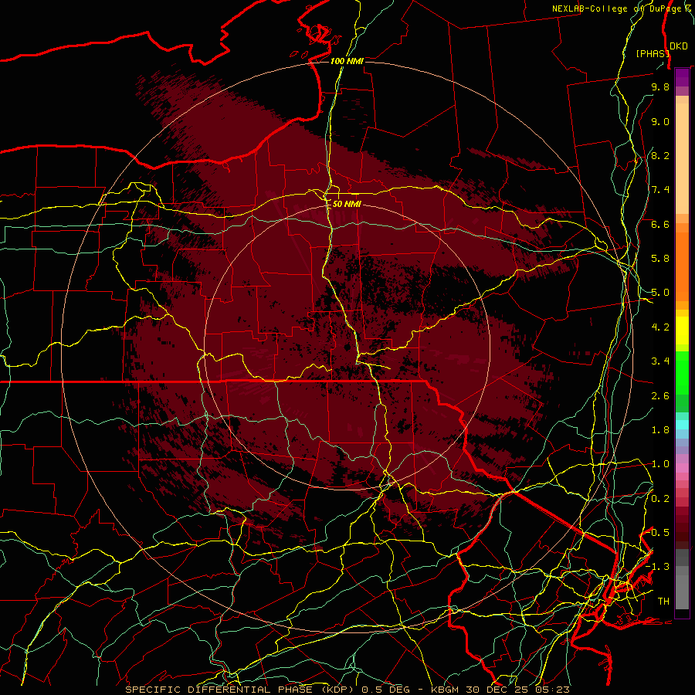This screenshot has height=695, width=695.
Task: Pick the yellow band of the color scale
Action: coord(682,331)
